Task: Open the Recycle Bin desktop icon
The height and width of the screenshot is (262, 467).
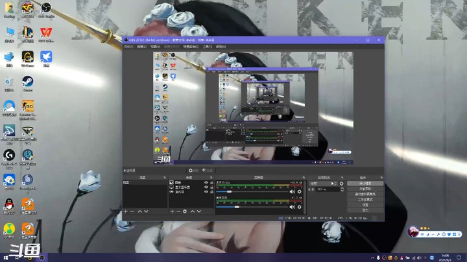Action: click(x=9, y=84)
